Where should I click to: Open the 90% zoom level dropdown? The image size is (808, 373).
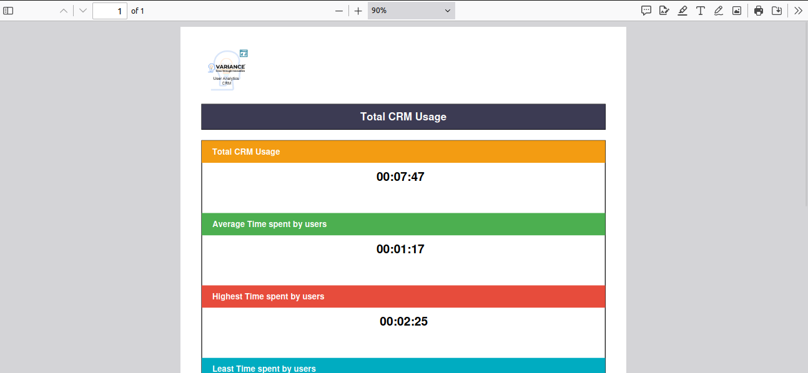point(411,11)
